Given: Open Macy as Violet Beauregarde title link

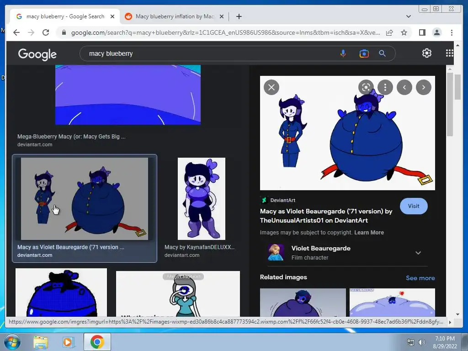Looking at the screenshot, I should [326, 216].
